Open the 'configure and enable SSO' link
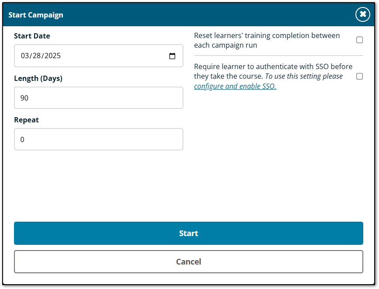379x289 pixels. [235, 87]
